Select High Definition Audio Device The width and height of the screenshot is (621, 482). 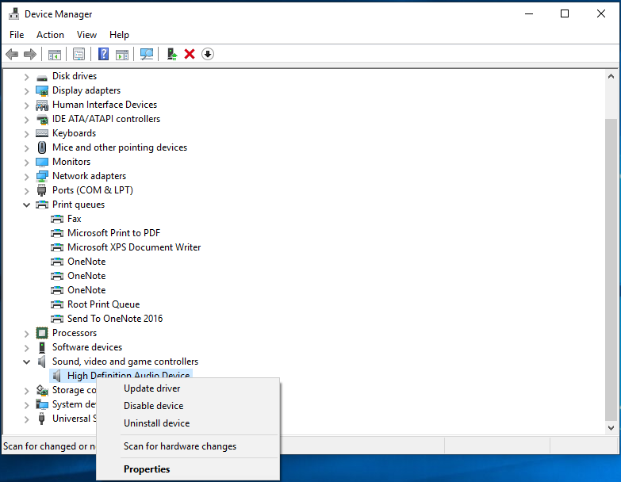pyautogui.click(x=128, y=375)
